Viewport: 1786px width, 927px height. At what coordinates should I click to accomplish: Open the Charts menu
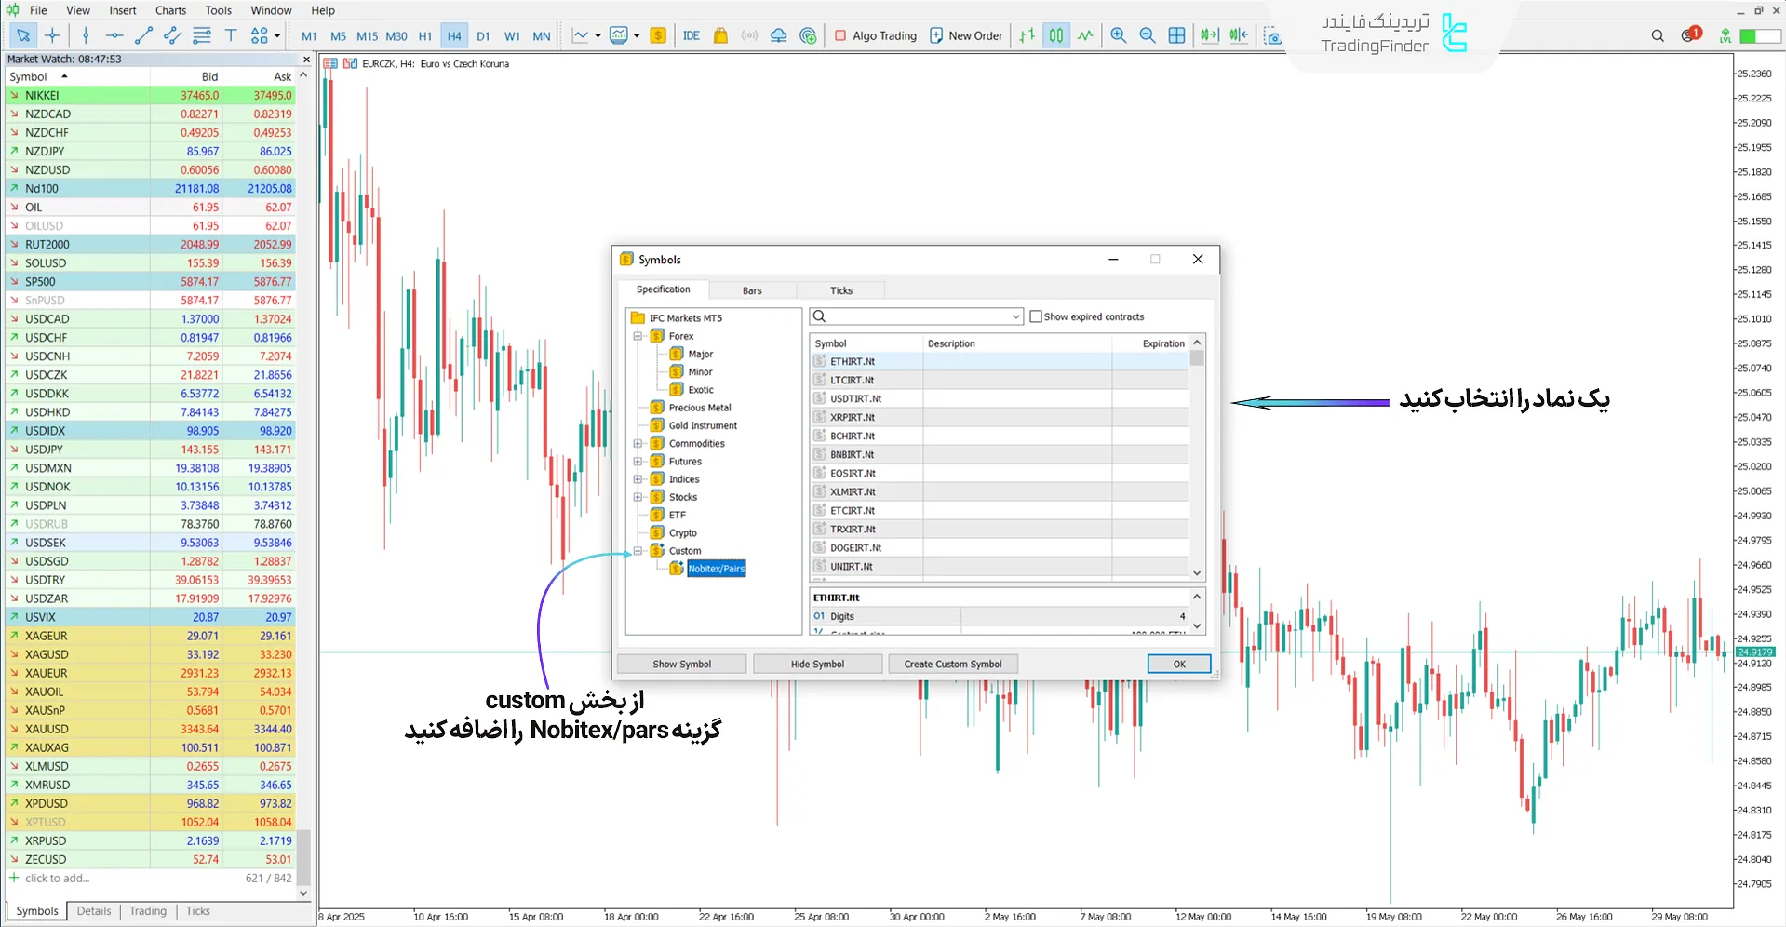(170, 10)
